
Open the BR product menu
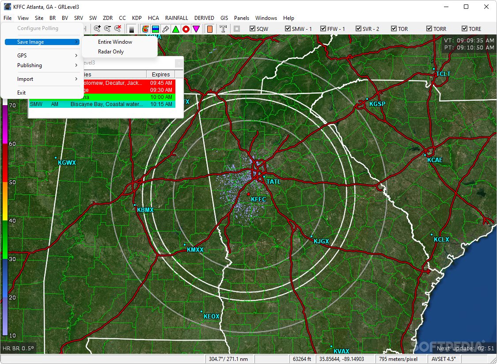(53, 18)
